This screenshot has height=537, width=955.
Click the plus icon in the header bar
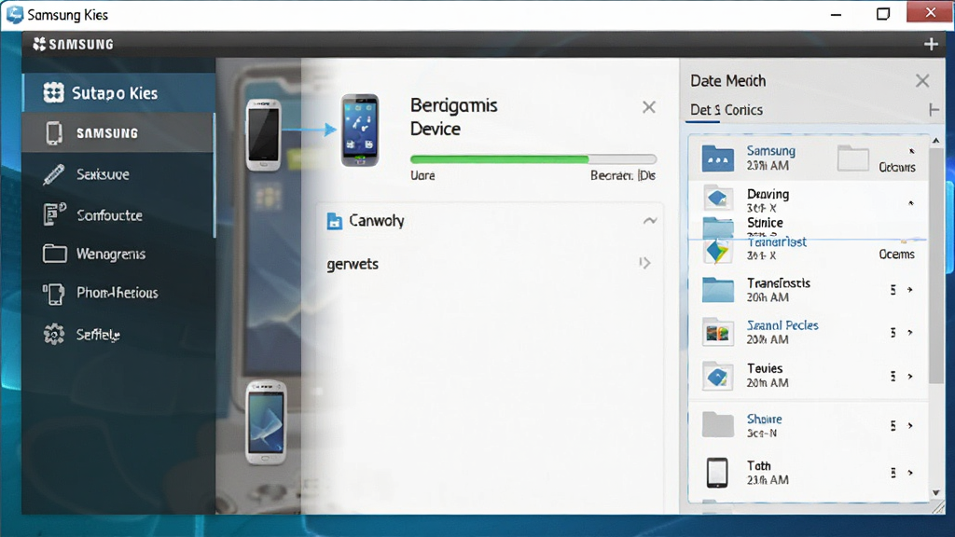(x=931, y=44)
